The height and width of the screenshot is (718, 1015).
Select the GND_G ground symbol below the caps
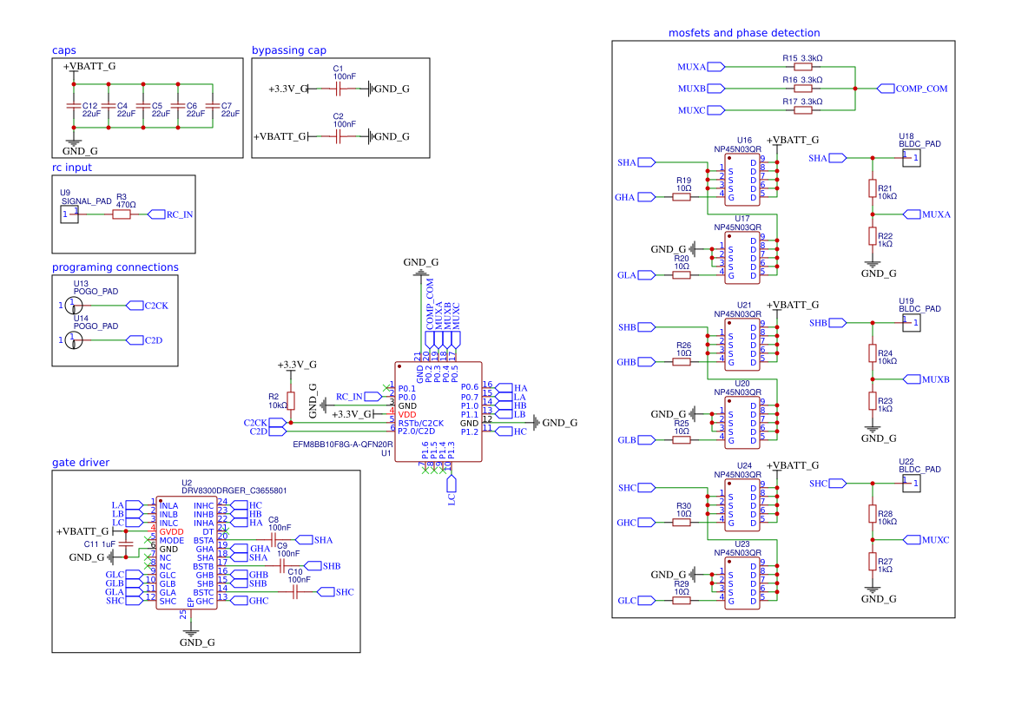point(74,143)
